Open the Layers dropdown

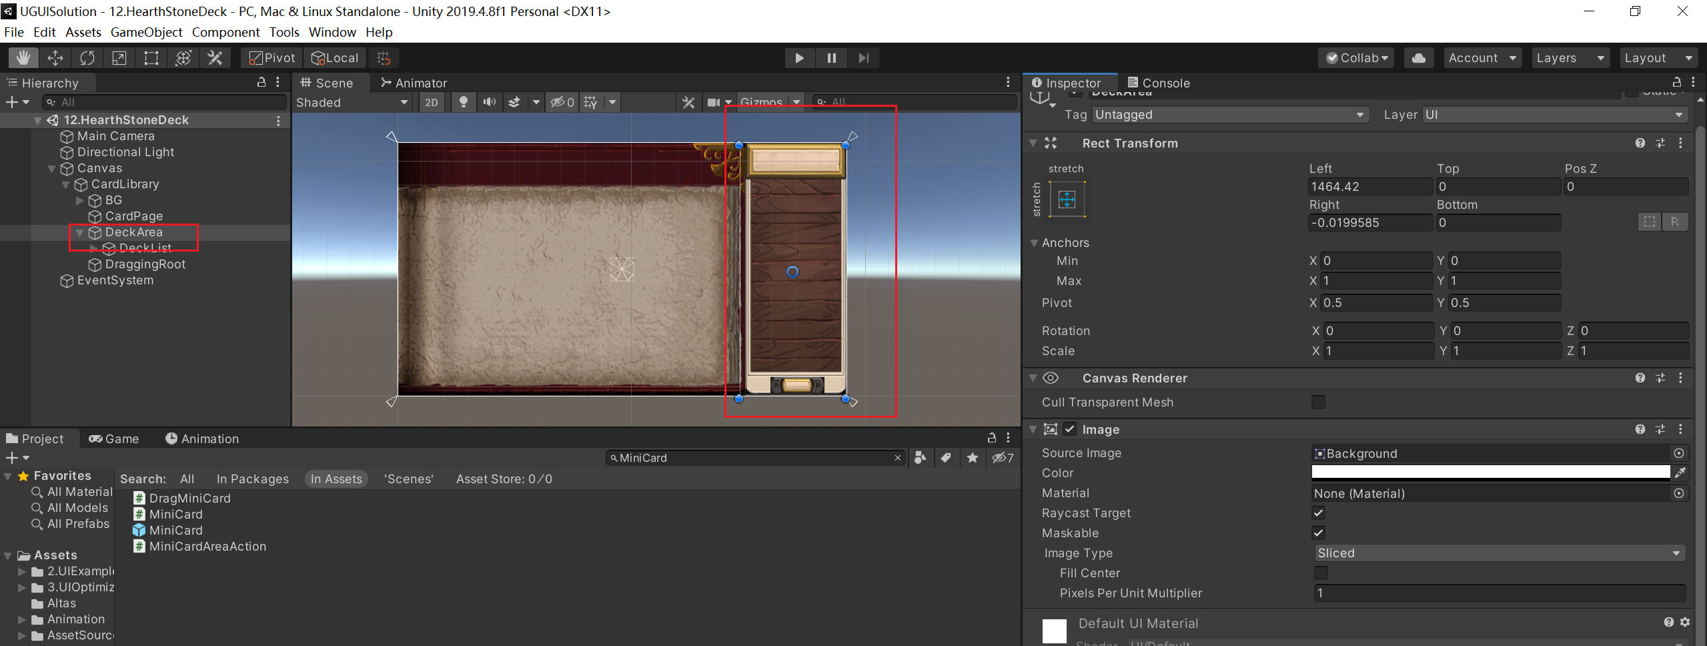click(x=1570, y=58)
